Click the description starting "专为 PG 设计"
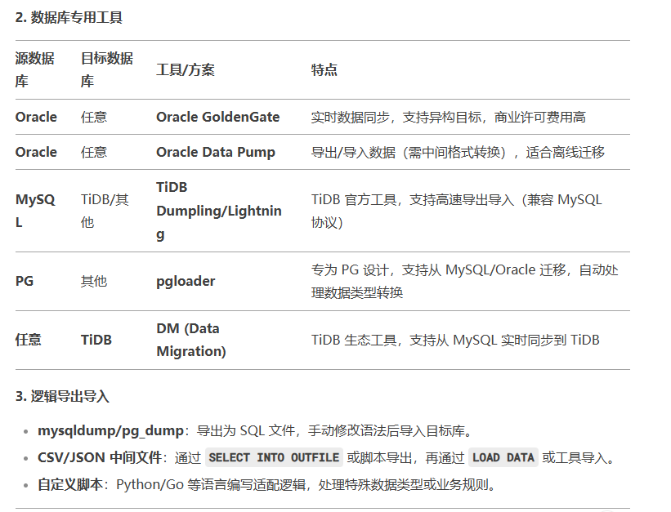This screenshot has width=671, height=512. tap(464, 281)
